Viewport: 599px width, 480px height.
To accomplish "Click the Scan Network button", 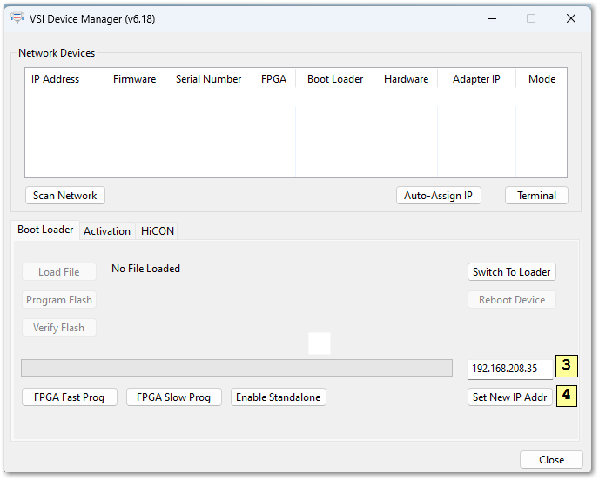I will tap(65, 196).
